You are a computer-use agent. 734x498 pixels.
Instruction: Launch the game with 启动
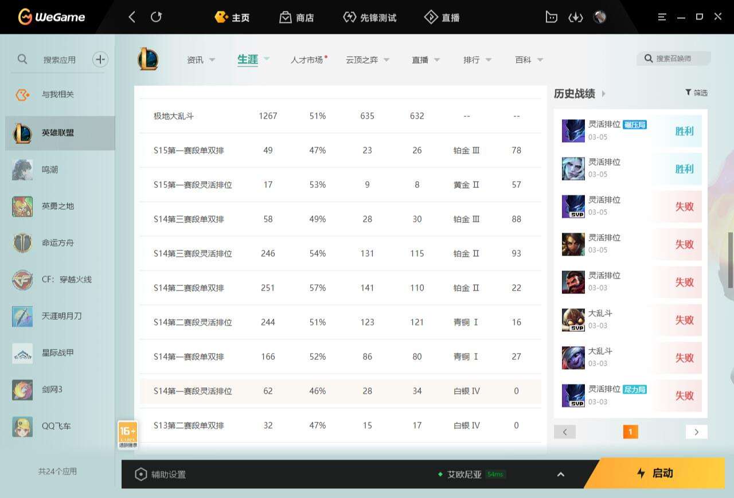tap(655, 473)
